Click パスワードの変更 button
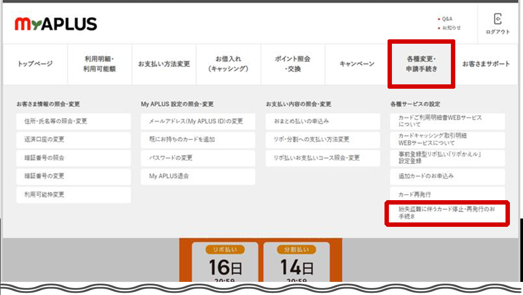 pyautogui.click(x=198, y=158)
